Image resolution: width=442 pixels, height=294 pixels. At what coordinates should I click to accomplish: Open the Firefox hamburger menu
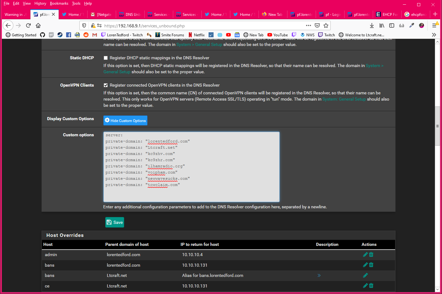(434, 25)
